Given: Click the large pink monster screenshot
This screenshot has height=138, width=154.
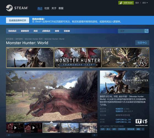Looking at the screenshot, I should click(x=52, y=96).
